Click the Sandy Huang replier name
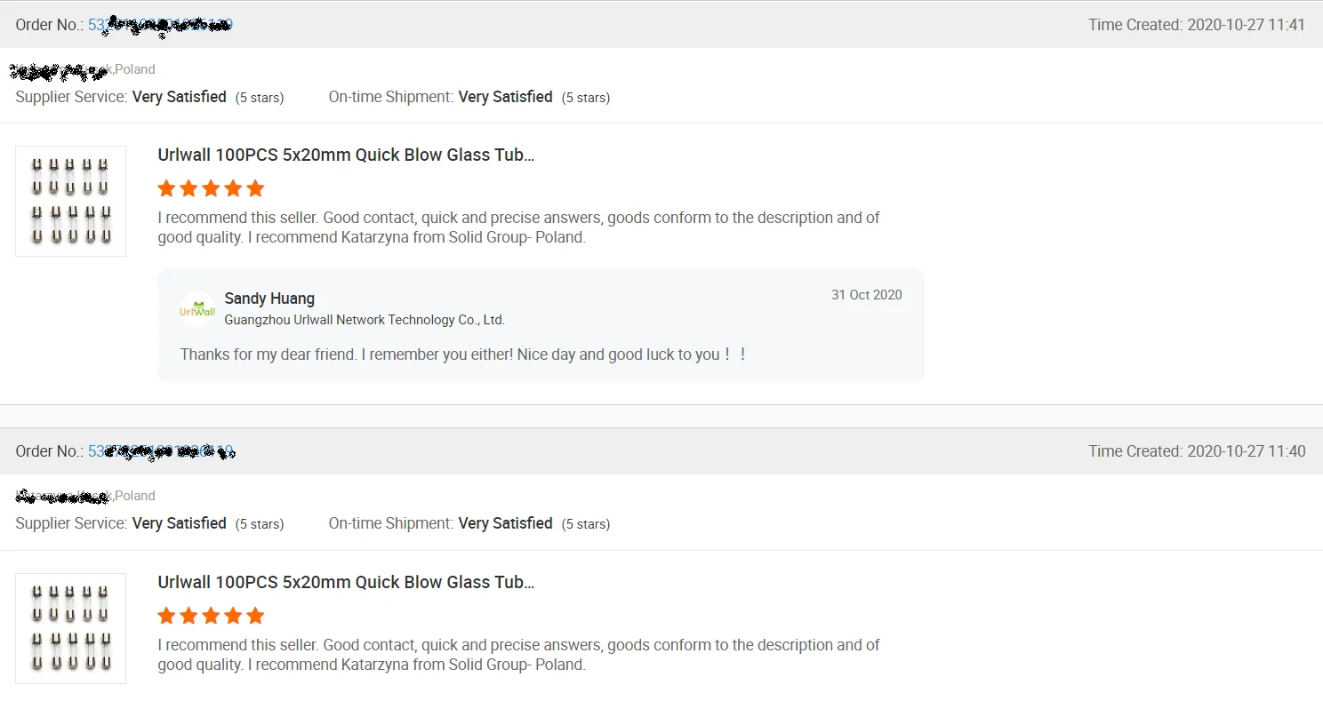Viewport: 1323px width, 717px height. 269,299
